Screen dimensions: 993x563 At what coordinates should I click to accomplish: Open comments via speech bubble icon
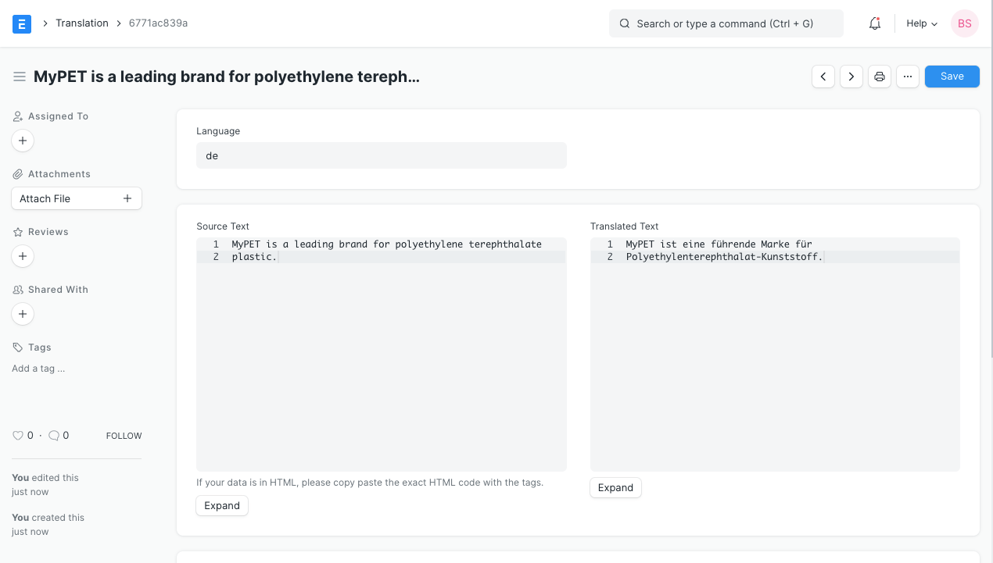coord(54,436)
